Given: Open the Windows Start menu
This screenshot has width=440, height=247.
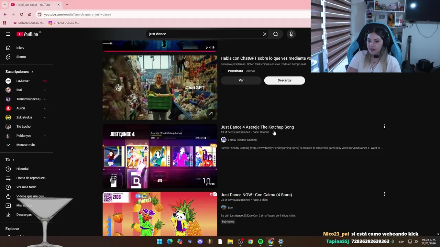Looking at the screenshot, I should tap(159, 242).
